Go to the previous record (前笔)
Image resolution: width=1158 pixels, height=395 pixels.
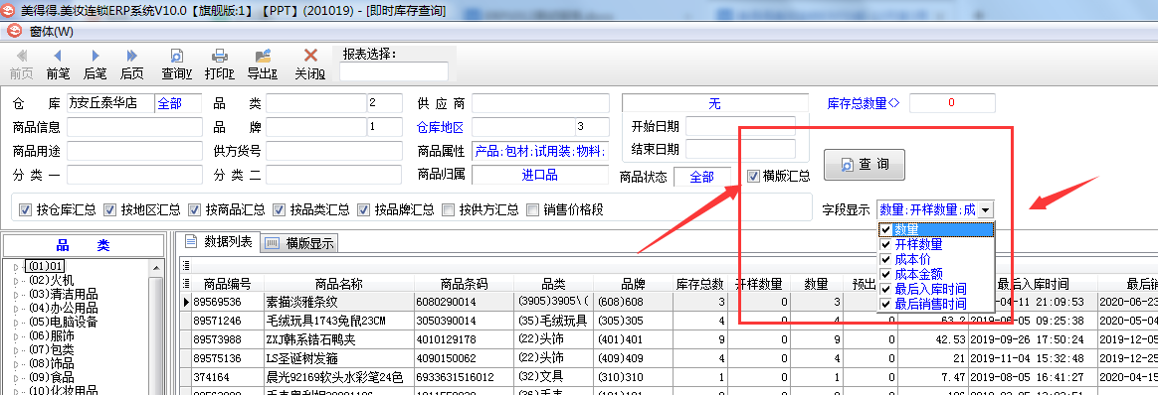[x=58, y=65]
